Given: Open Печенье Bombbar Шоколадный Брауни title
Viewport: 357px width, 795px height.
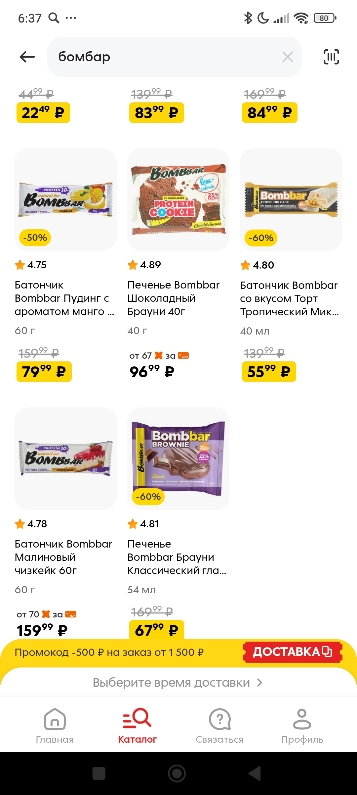Looking at the screenshot, I should point(173,298).
